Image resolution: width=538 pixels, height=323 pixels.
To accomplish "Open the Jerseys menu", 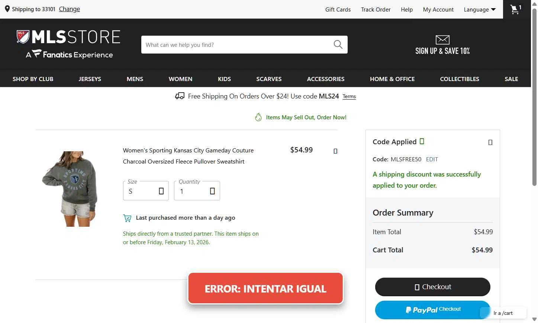I will (x=90, y=79).
